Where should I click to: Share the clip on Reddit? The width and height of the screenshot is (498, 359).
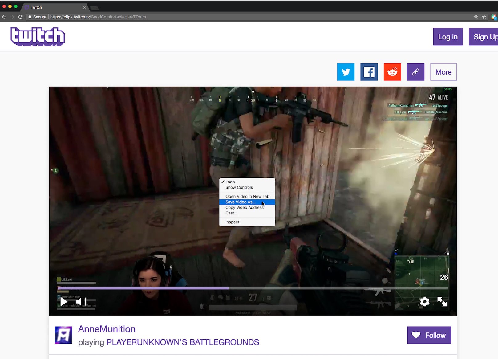pos(392,72)
